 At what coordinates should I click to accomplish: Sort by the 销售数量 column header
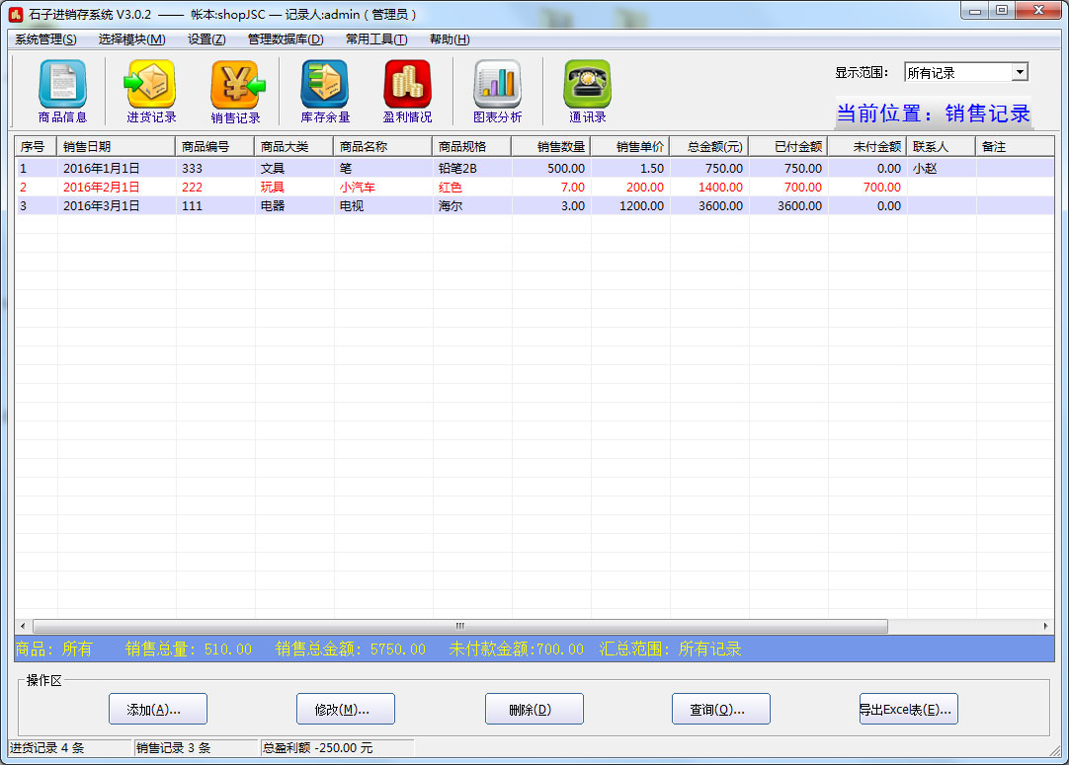coord(551,146)
